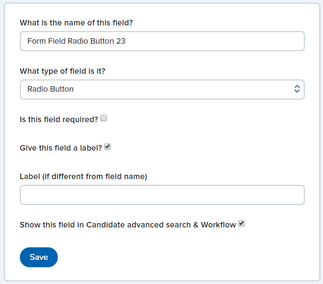Open the 'What type of field is it?' dropdown
Image resolution: width=323 pixels, height=284 pixels.
point(162,89)
